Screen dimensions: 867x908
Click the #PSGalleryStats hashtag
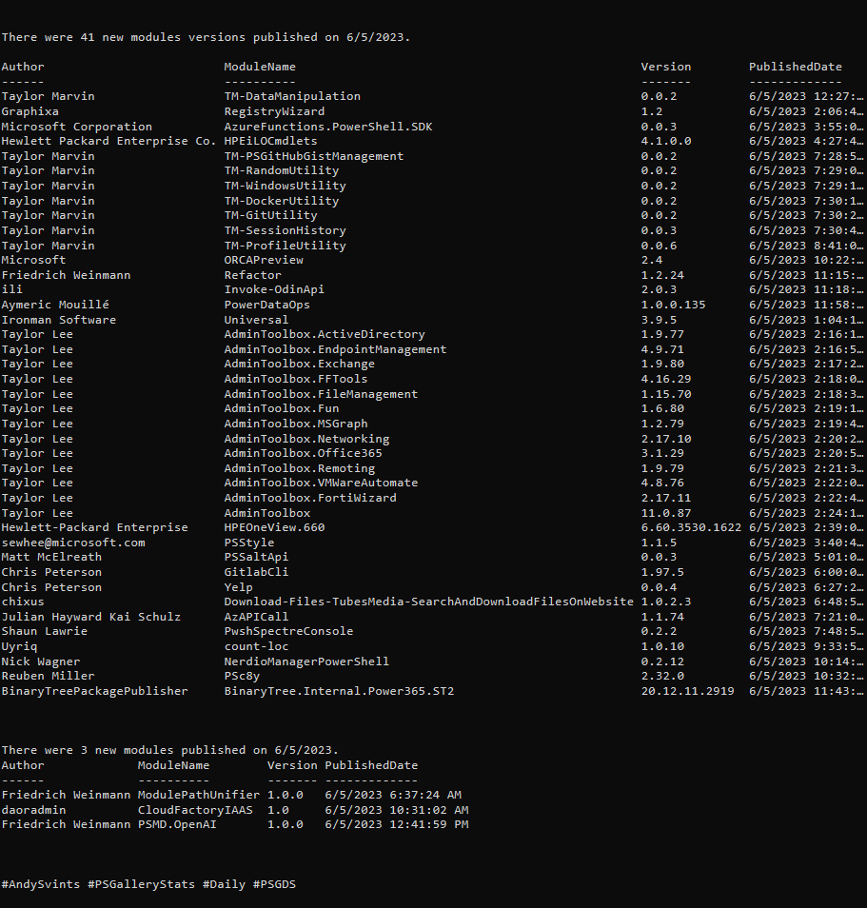coord(141,884)
